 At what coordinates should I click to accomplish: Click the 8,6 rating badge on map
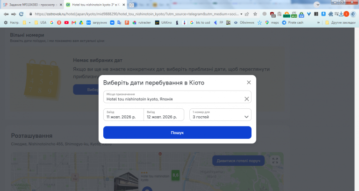pyautogui.click(x=176, y=175)
